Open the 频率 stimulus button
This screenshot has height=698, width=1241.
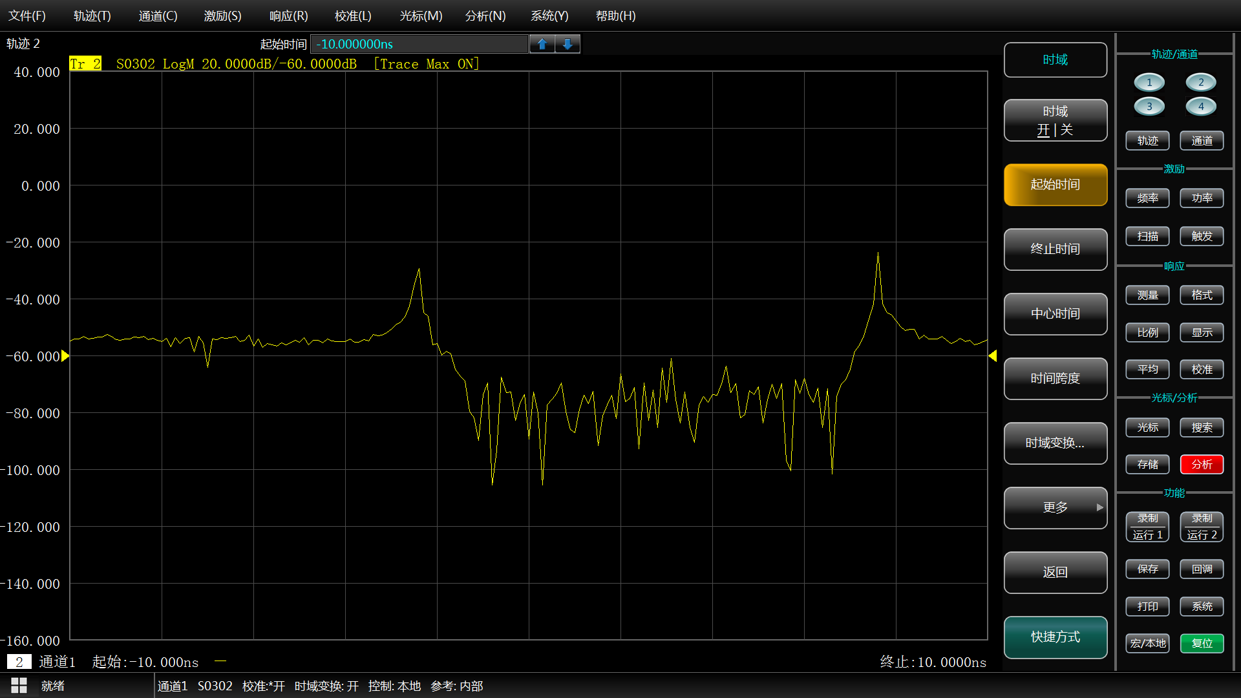(1147, 198)
